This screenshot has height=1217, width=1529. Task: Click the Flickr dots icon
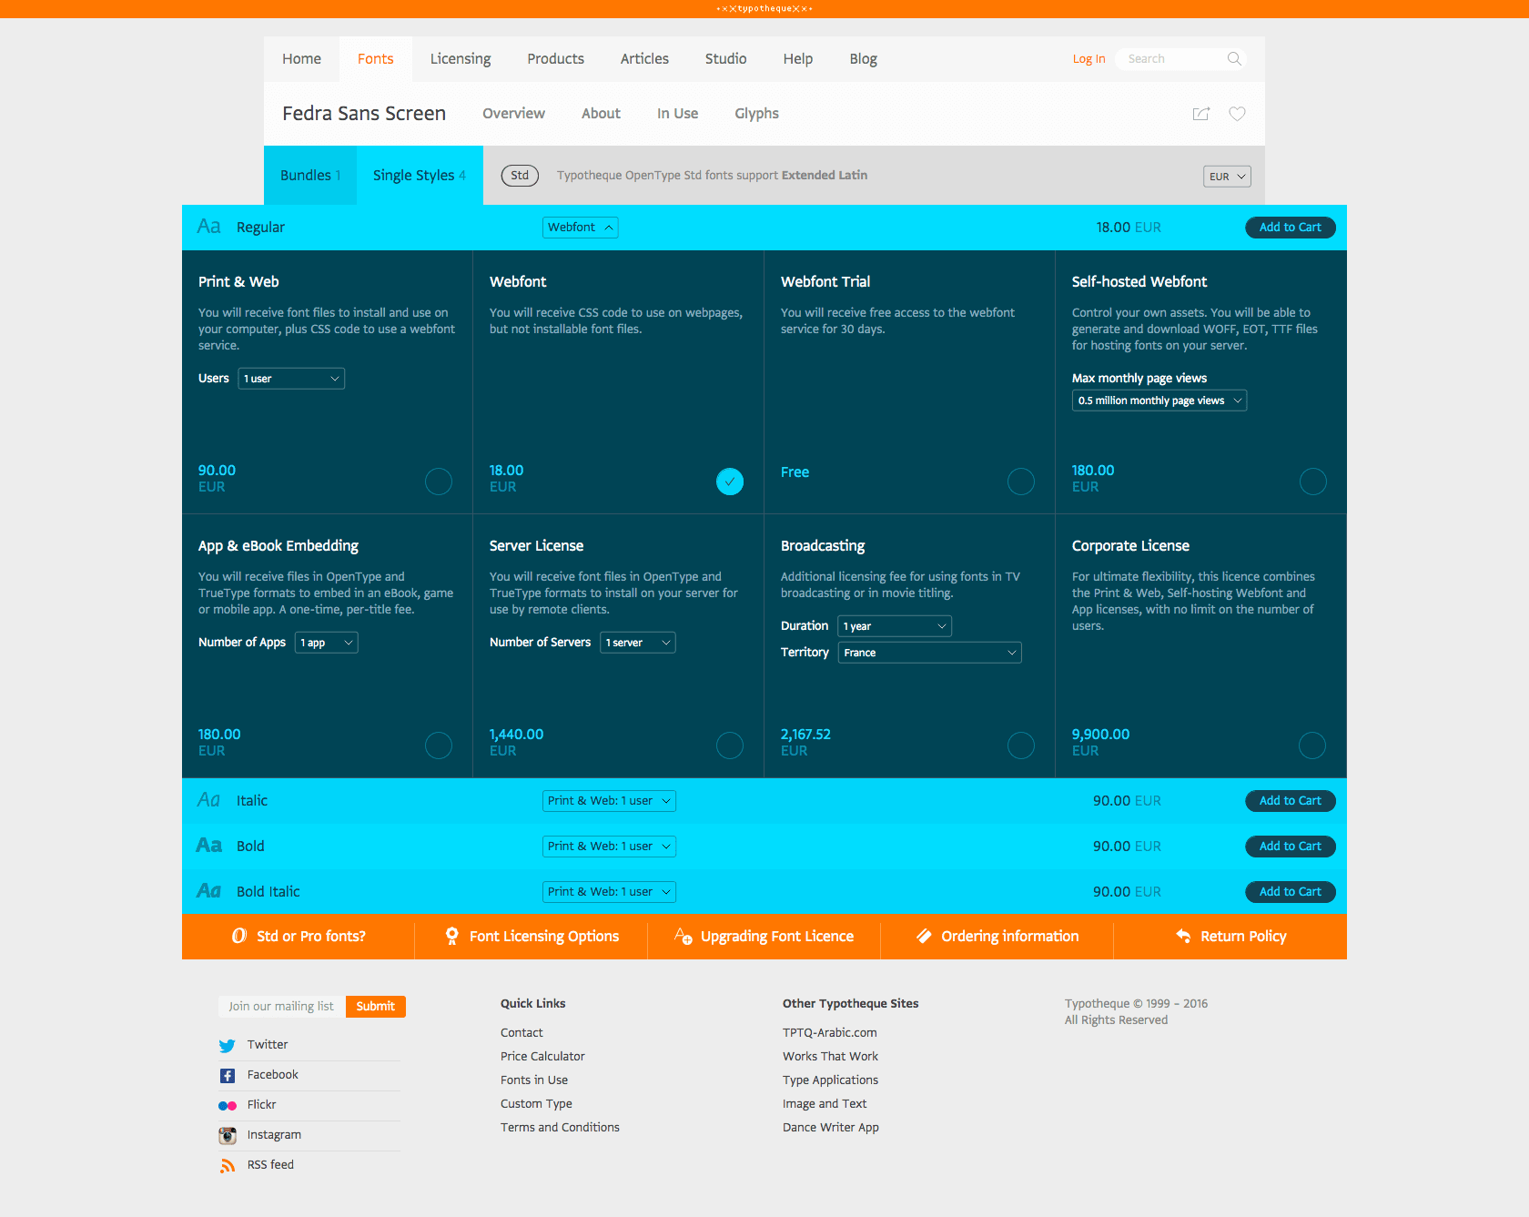coord(228,1105)
